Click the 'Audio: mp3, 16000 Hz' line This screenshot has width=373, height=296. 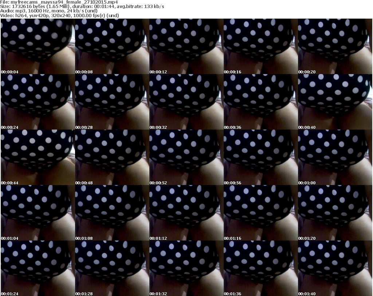pyautogui.click(x=49, y=11)
